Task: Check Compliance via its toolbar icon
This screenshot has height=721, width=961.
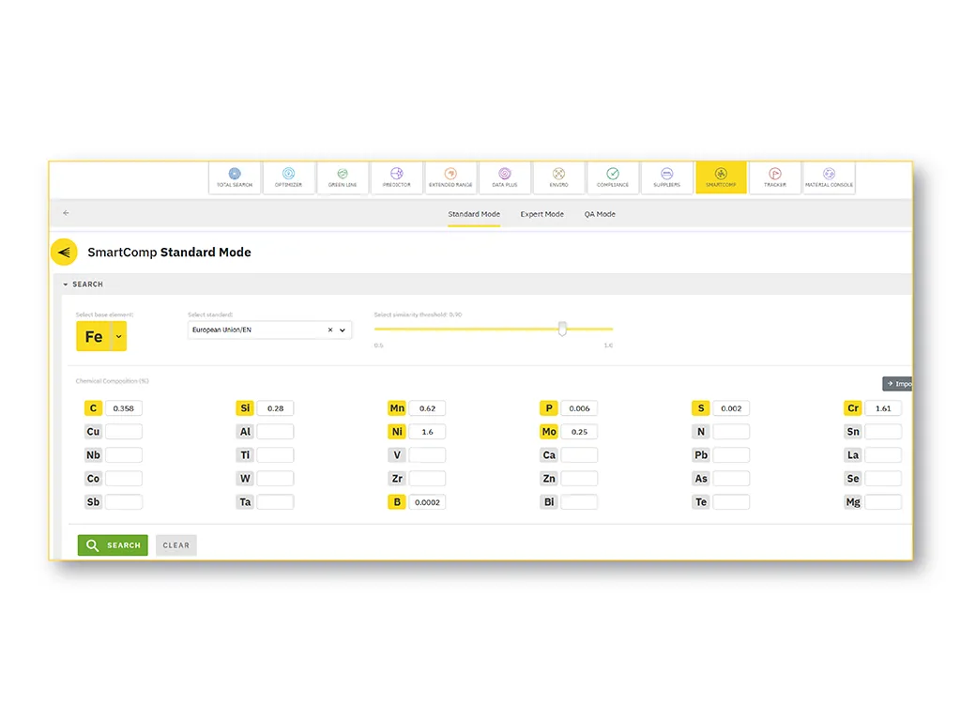Action: pyautogui.click(x=613, y=177)
